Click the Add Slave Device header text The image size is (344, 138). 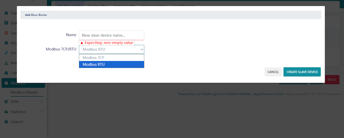(x=36, y=15)
